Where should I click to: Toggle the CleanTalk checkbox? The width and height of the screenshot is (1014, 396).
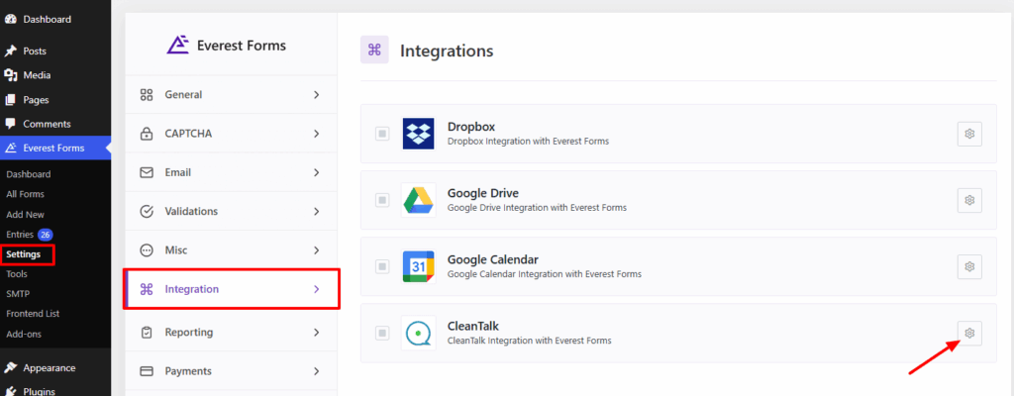tap(382, 334)
